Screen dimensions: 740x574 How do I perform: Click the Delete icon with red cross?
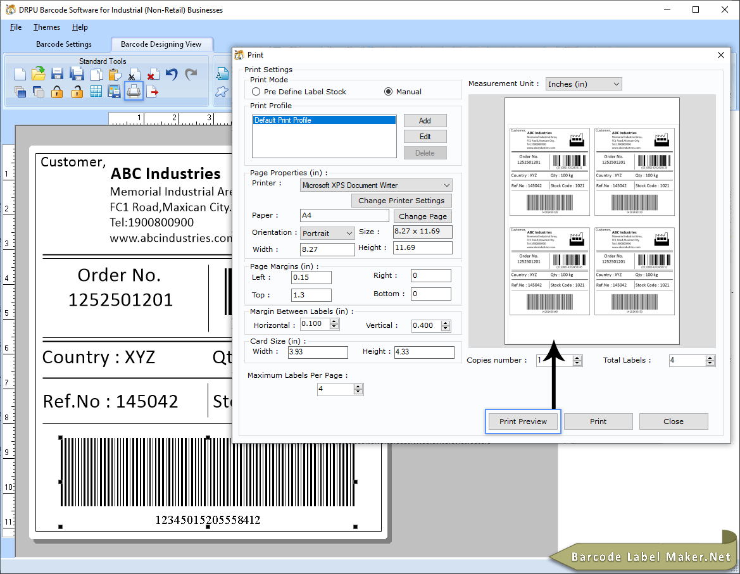click(153, 75)
